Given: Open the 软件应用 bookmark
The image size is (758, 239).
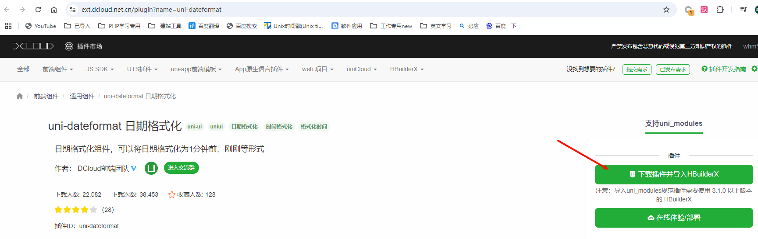Looking at the screenshot, I should pos(347,26).
